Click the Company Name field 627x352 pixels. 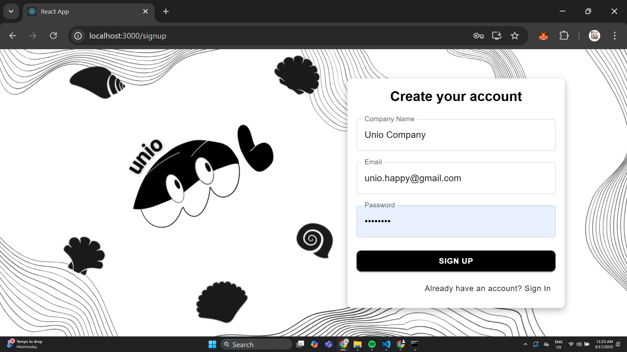pos(456,135)
